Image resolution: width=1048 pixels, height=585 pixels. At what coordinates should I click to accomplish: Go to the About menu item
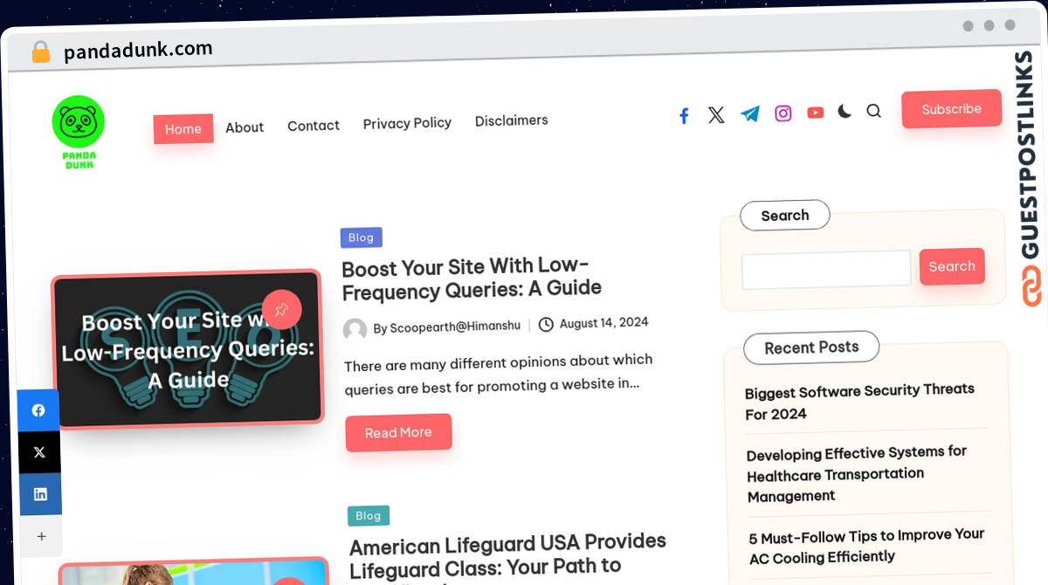[245, 127]
